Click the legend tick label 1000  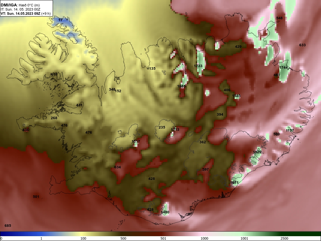[204, 238]
